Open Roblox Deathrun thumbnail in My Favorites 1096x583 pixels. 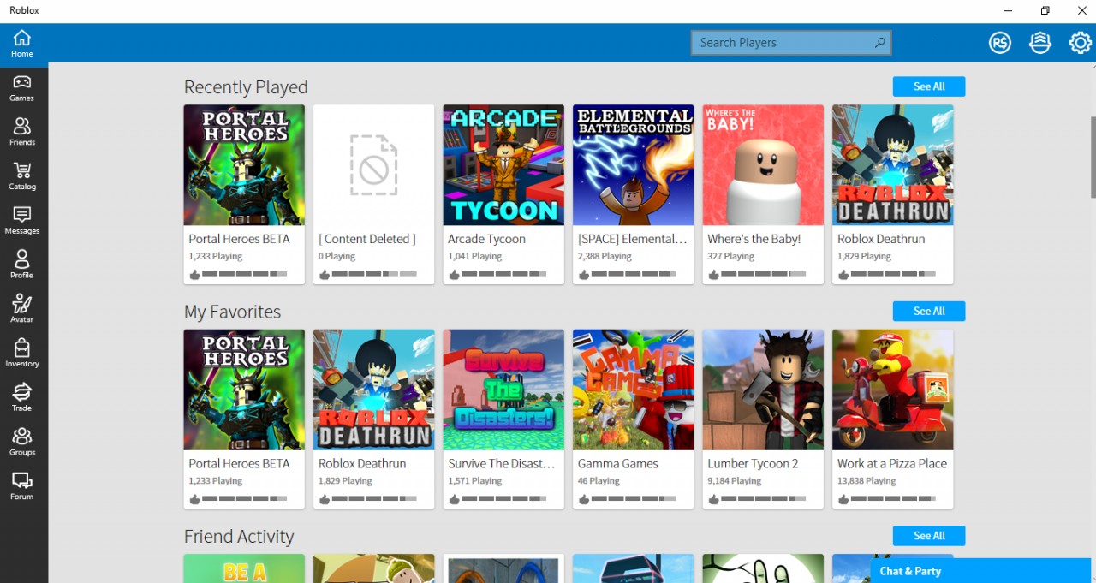pyautogui.click(x=373, y=390)
